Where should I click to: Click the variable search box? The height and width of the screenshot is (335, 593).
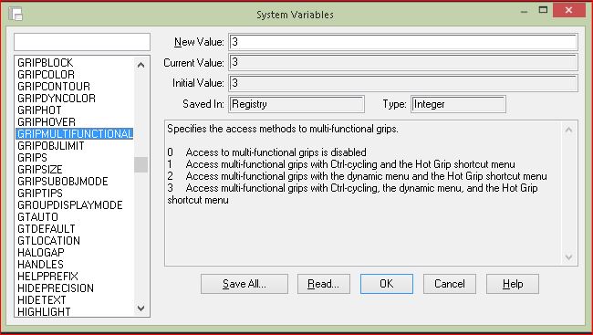[82, 42]
